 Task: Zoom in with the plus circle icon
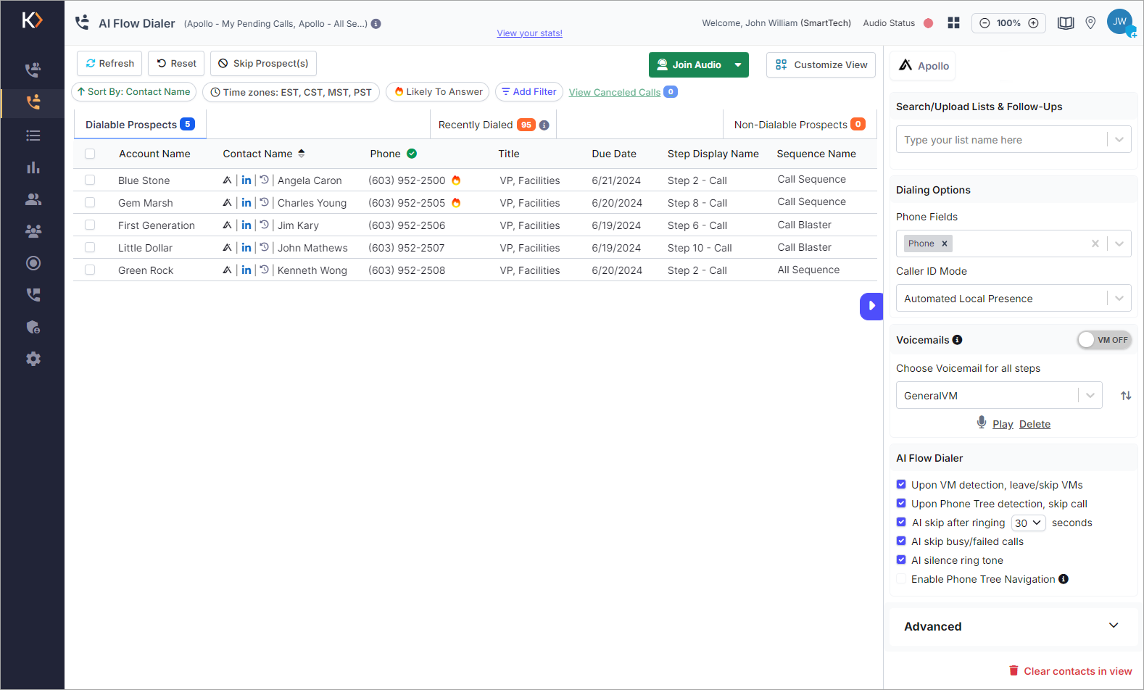tap(1033, 23)
